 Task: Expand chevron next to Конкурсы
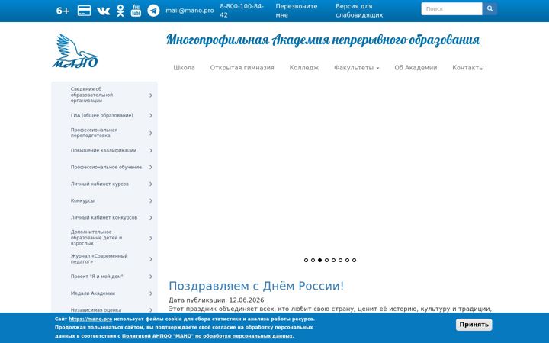(x=151, y=201)
